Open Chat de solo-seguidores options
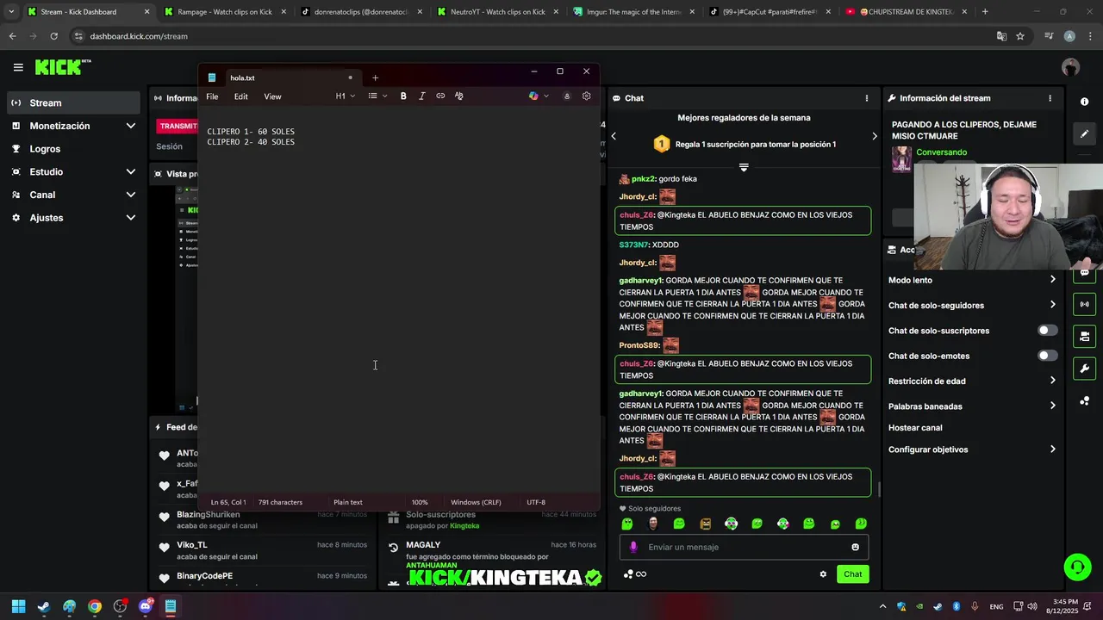 [x=972, y=306]
